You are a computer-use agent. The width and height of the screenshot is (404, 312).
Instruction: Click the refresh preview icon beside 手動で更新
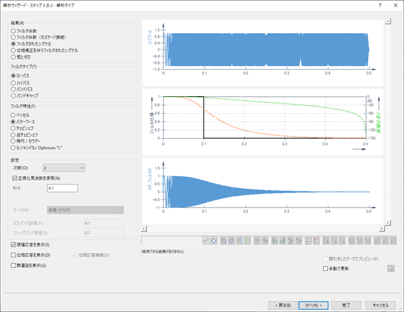point(391,269)
